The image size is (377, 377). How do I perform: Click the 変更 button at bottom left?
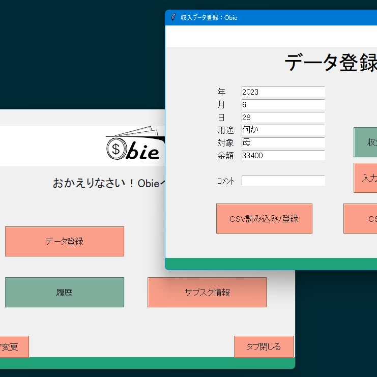[x=14, y=347]
